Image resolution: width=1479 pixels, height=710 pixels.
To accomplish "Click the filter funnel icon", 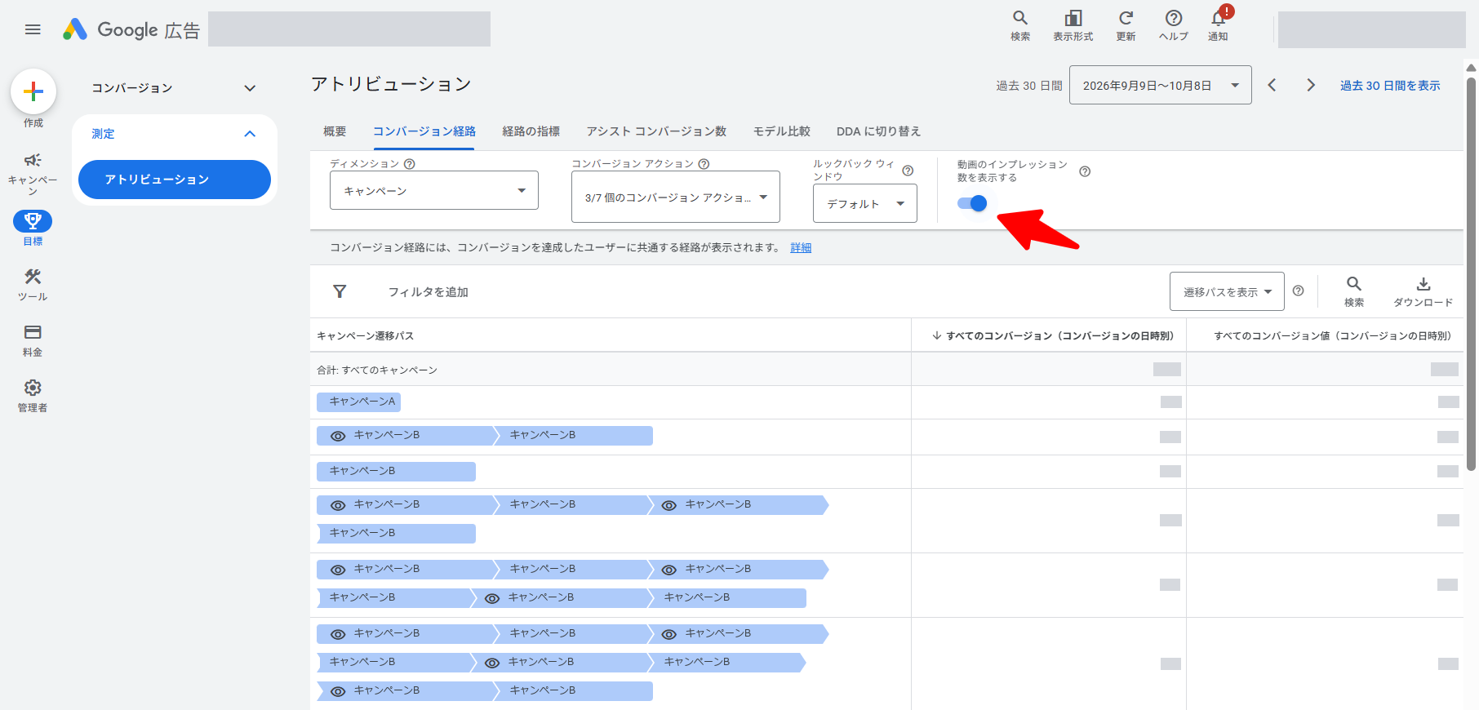I will (340, 291).
